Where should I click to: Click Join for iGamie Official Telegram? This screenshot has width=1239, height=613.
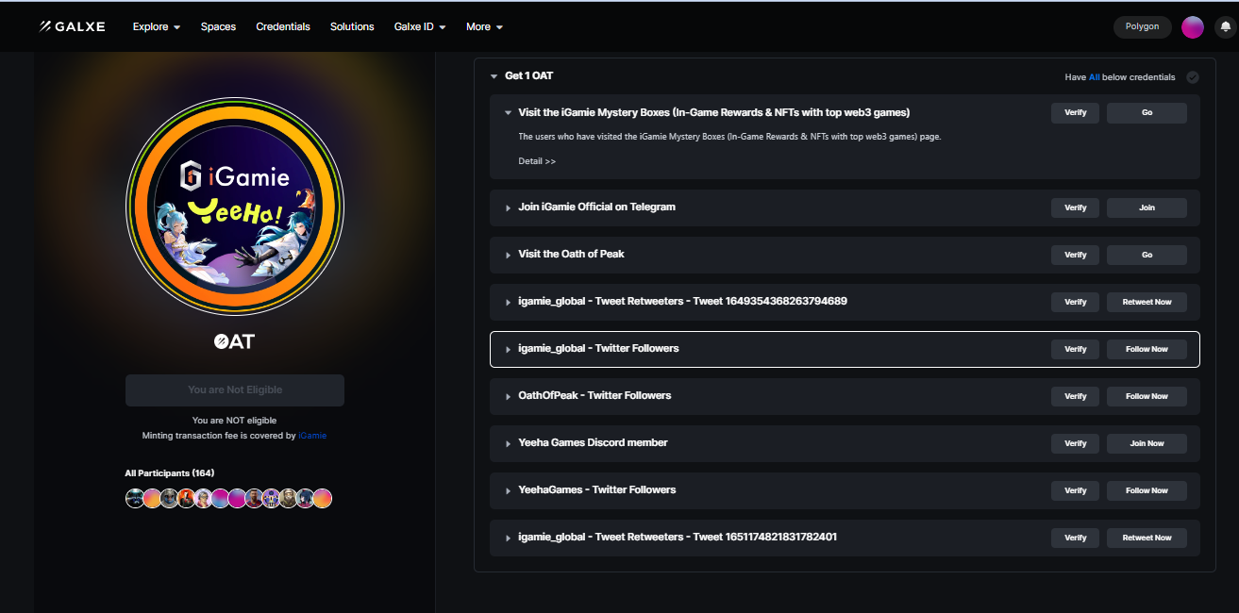1147,207
